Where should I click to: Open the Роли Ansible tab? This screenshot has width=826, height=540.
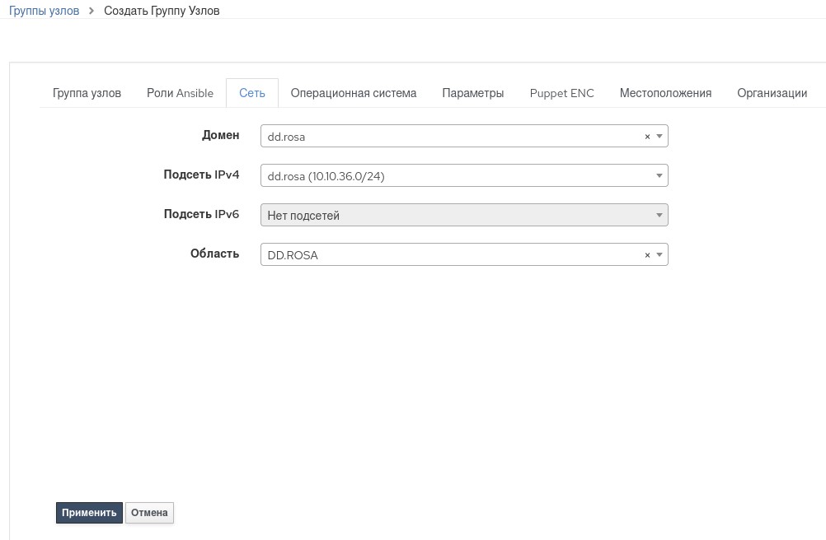pyautogui.click(x=180, y=93)
